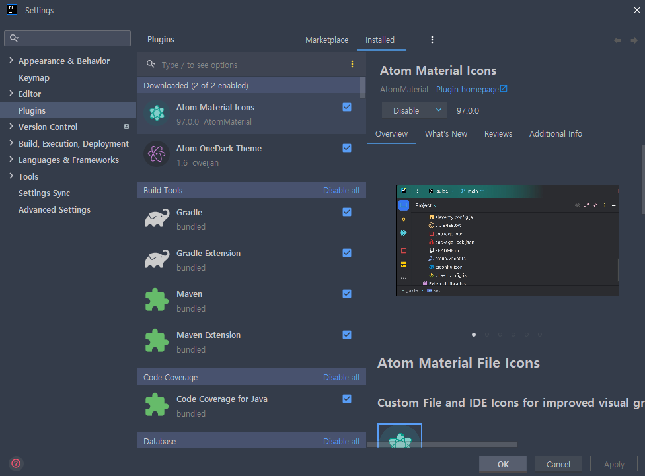Image resolution: width=645 pixels, height=476 pixels.
Task: Confirm settings with OK button
Action: point(503,463)
